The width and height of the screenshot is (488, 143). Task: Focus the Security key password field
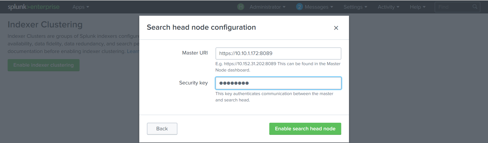click(278, 83)
